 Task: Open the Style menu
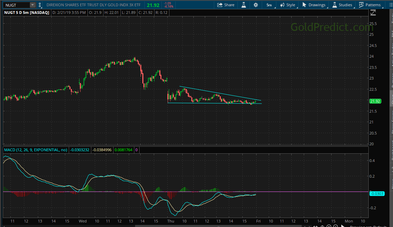(x=288, y=5)
